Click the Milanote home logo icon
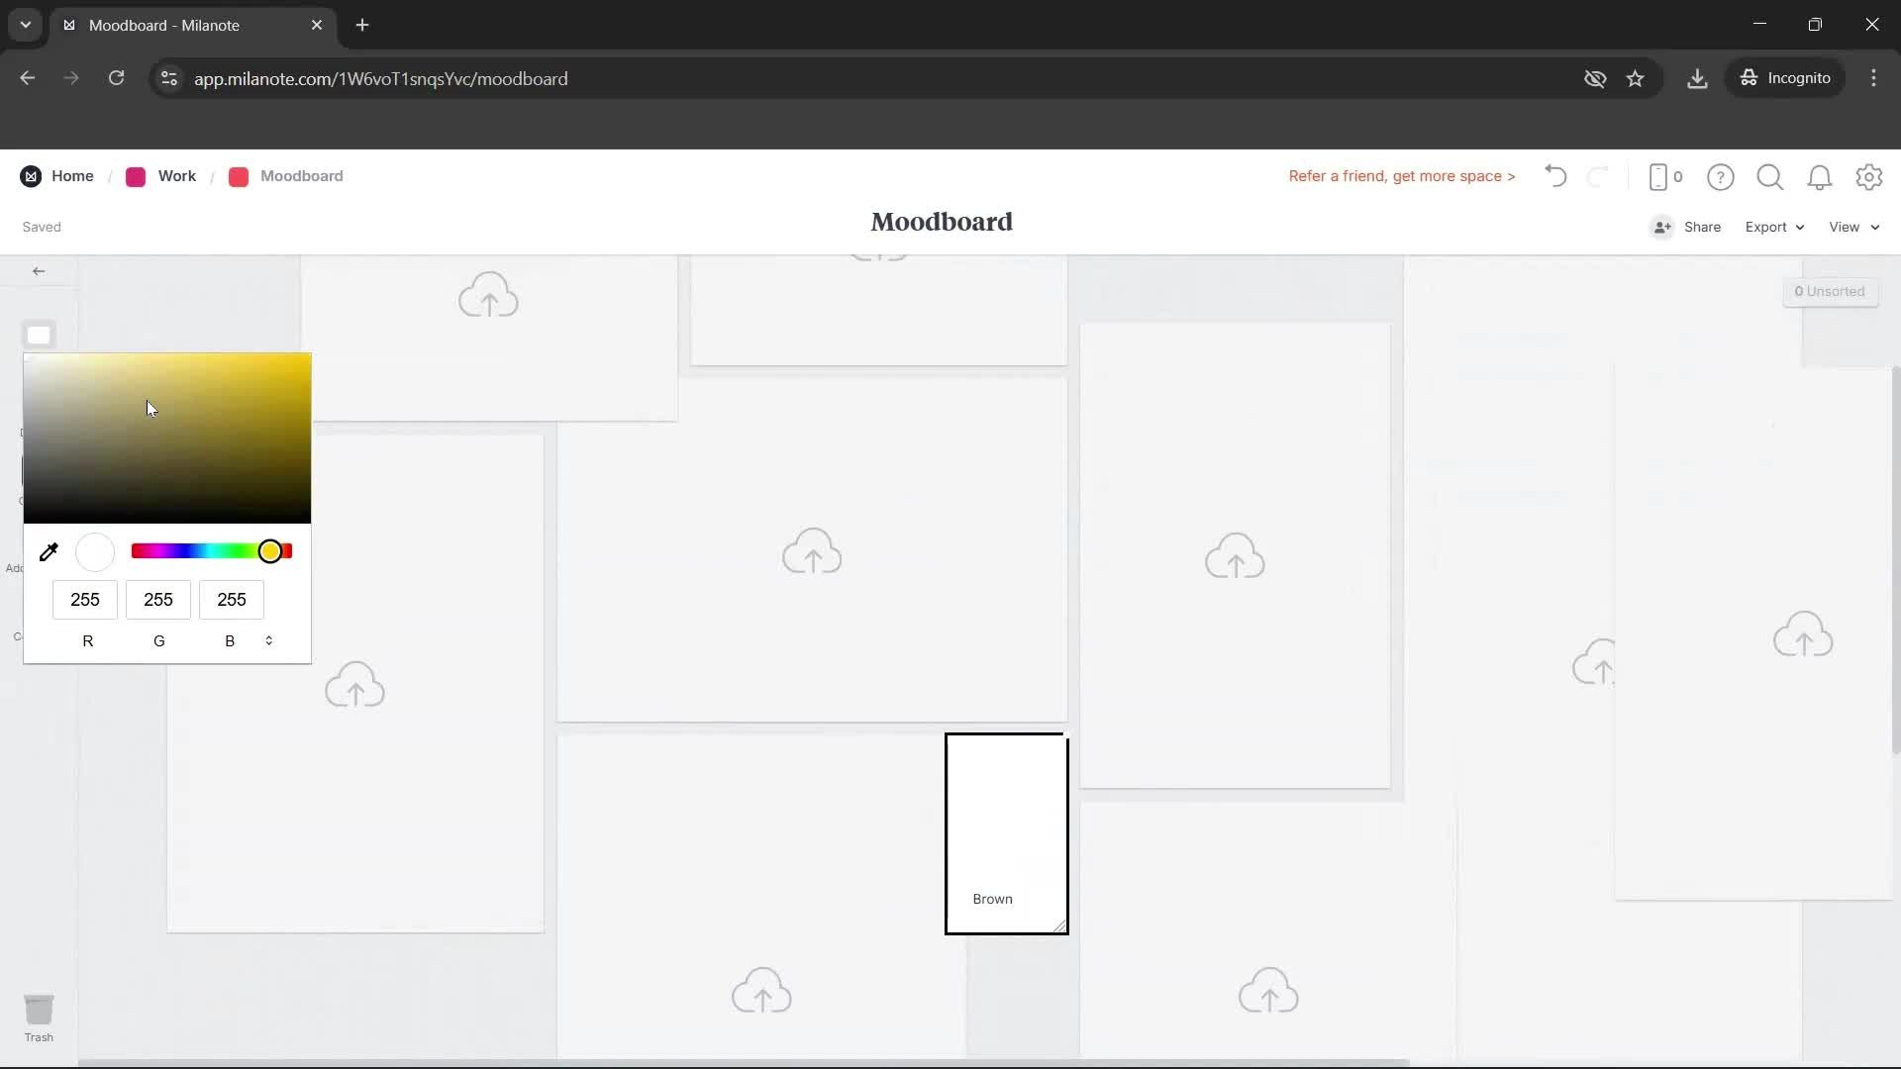Screen dimensions: 1901x1069 click(30, 176)
